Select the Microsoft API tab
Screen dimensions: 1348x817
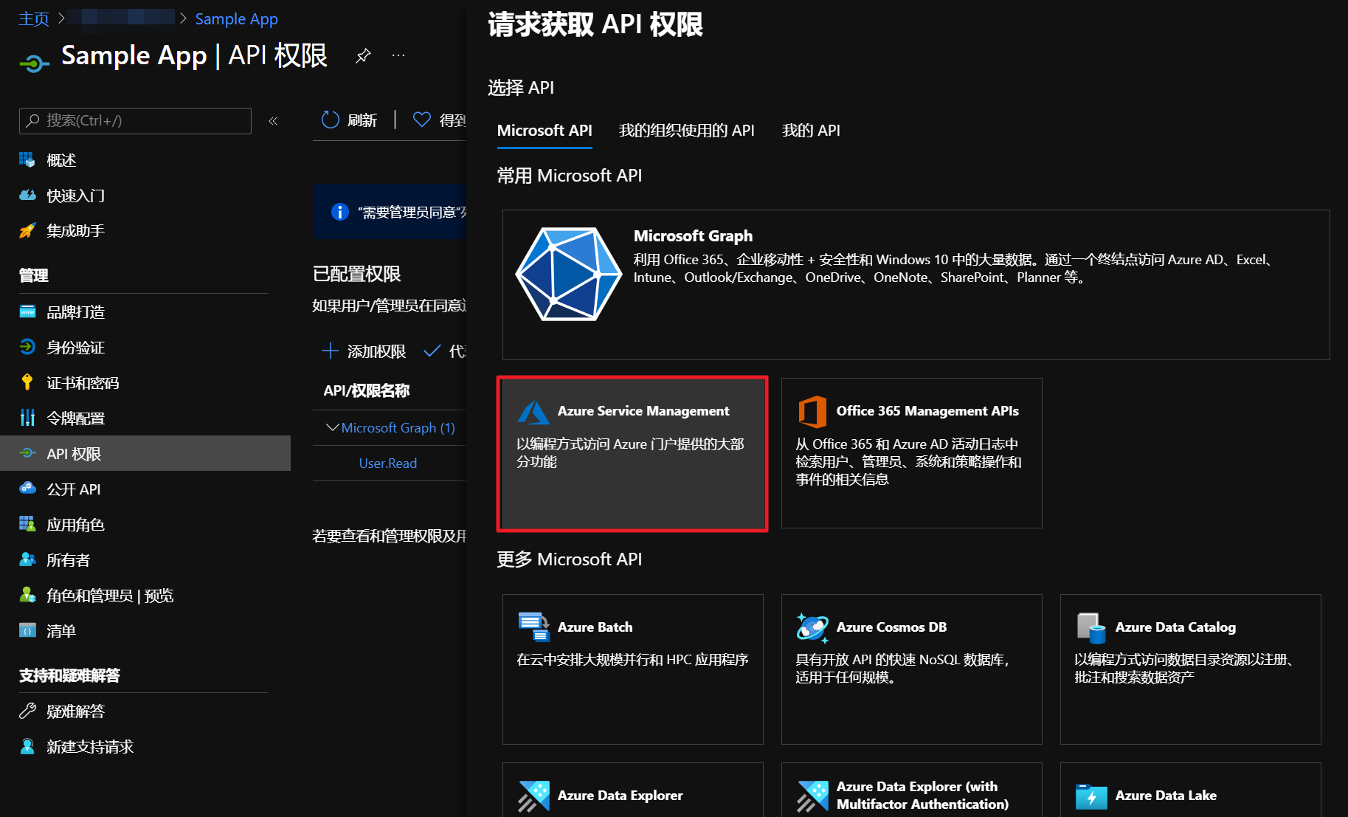[x=545, y=131]
